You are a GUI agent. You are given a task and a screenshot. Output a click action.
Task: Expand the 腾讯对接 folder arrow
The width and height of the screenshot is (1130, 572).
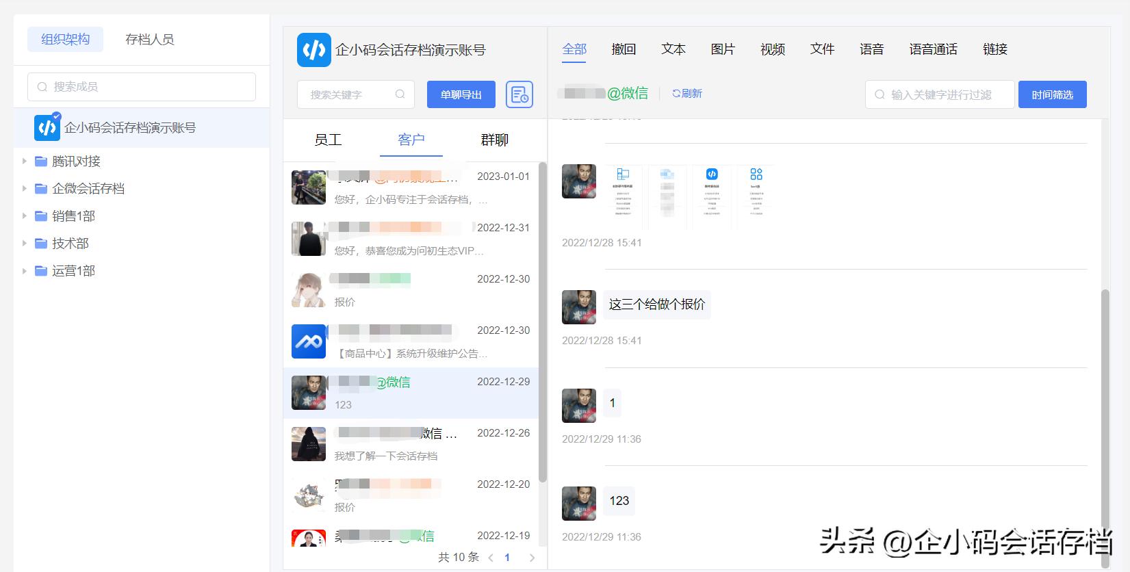(24, 161)
